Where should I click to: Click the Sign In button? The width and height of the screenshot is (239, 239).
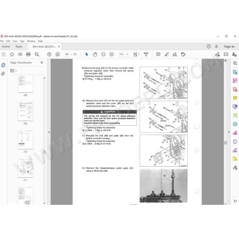(229, 47)
